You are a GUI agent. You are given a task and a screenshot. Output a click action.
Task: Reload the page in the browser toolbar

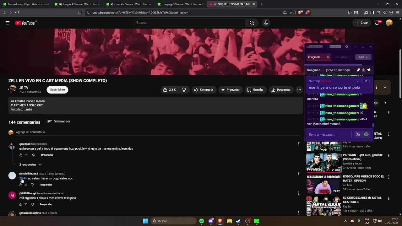click(x=17, y=13)
